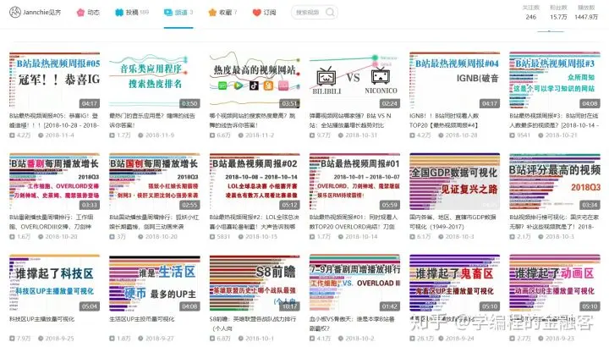
Task: Open the 谁撑起了鬼畜区 thumbnail
Action: pyautogui.click(x=455, y=284)
